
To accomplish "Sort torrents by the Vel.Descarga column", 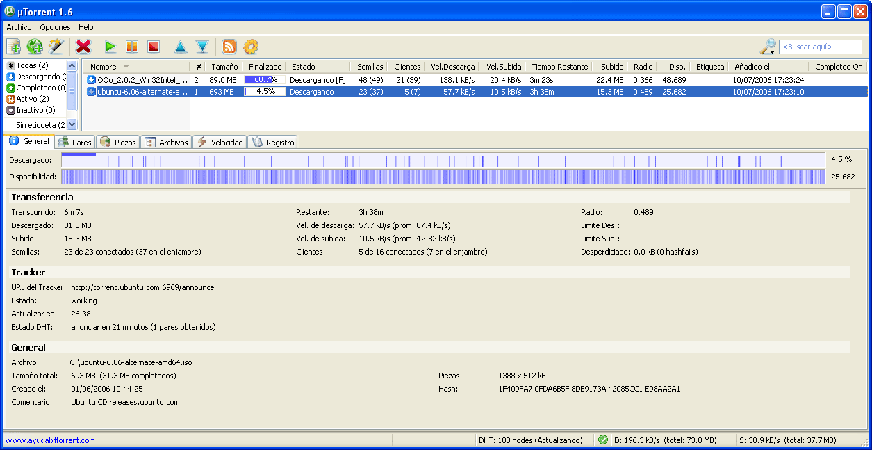I will 452,67.
